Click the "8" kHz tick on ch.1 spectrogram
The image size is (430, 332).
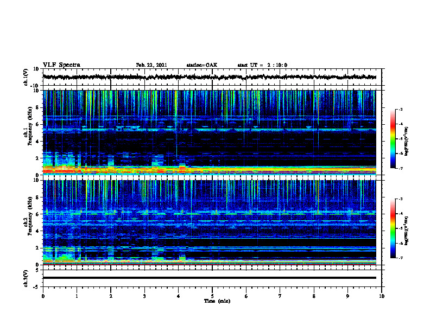[x=38, y=107]
